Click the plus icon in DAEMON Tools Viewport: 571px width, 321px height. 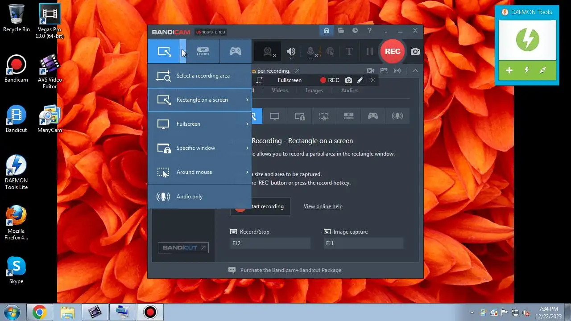(509, 70)
